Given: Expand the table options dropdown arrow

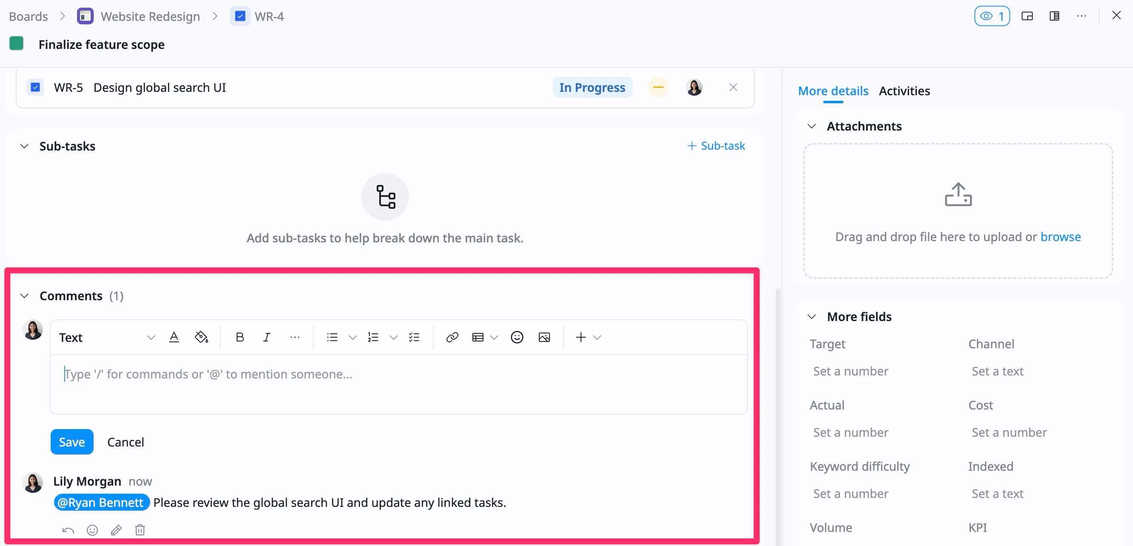Looking at the screenshot, I should pyautogui.click(x=494, y=337).
